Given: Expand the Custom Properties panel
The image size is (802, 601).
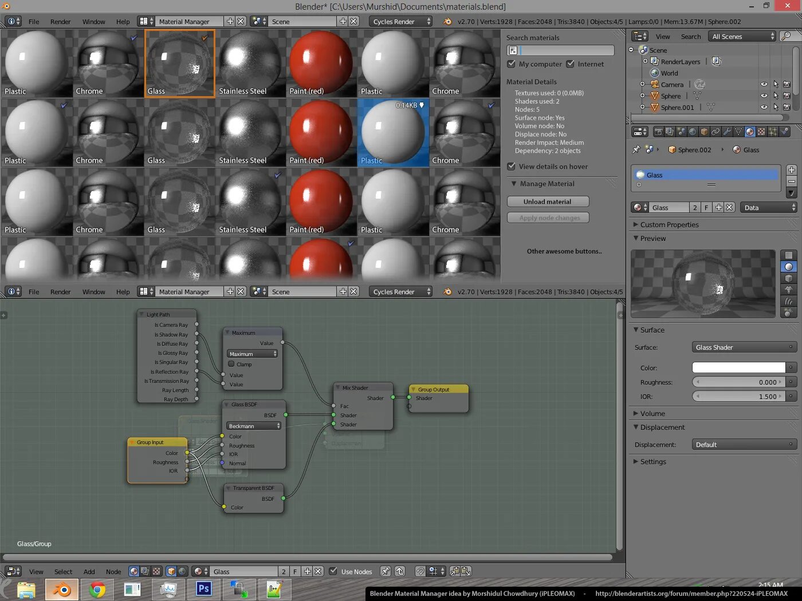Looking at the screenshot, I should point(635,224).
